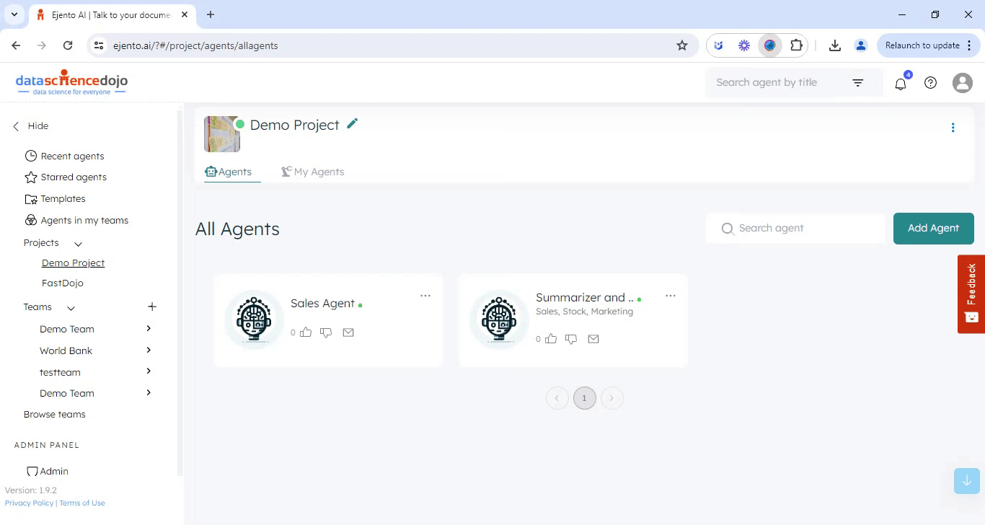Collapse the Projects section chevron
The width and height of the screenshot is (985, 525).
[x=78, y=244]
